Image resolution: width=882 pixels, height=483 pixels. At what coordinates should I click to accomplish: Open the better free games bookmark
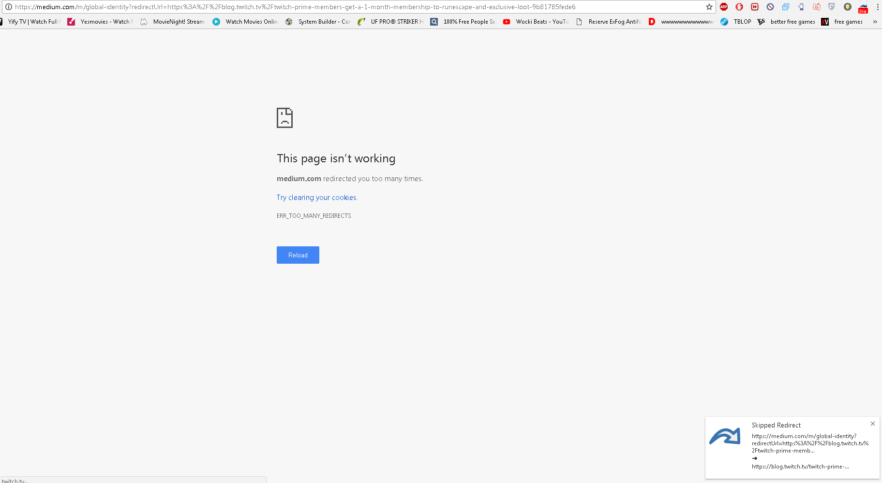(x=786, y=22)
